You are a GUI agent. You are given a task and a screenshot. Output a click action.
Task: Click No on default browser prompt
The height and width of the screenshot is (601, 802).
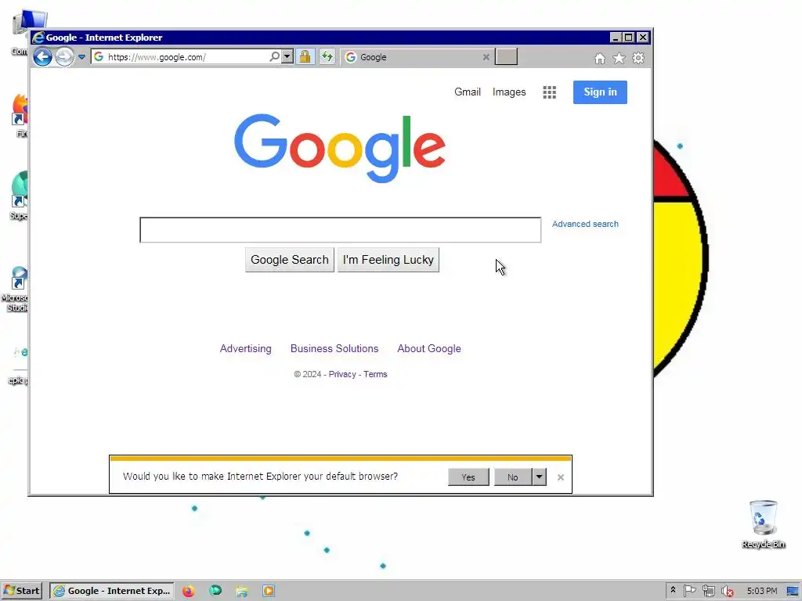(513, 477)
